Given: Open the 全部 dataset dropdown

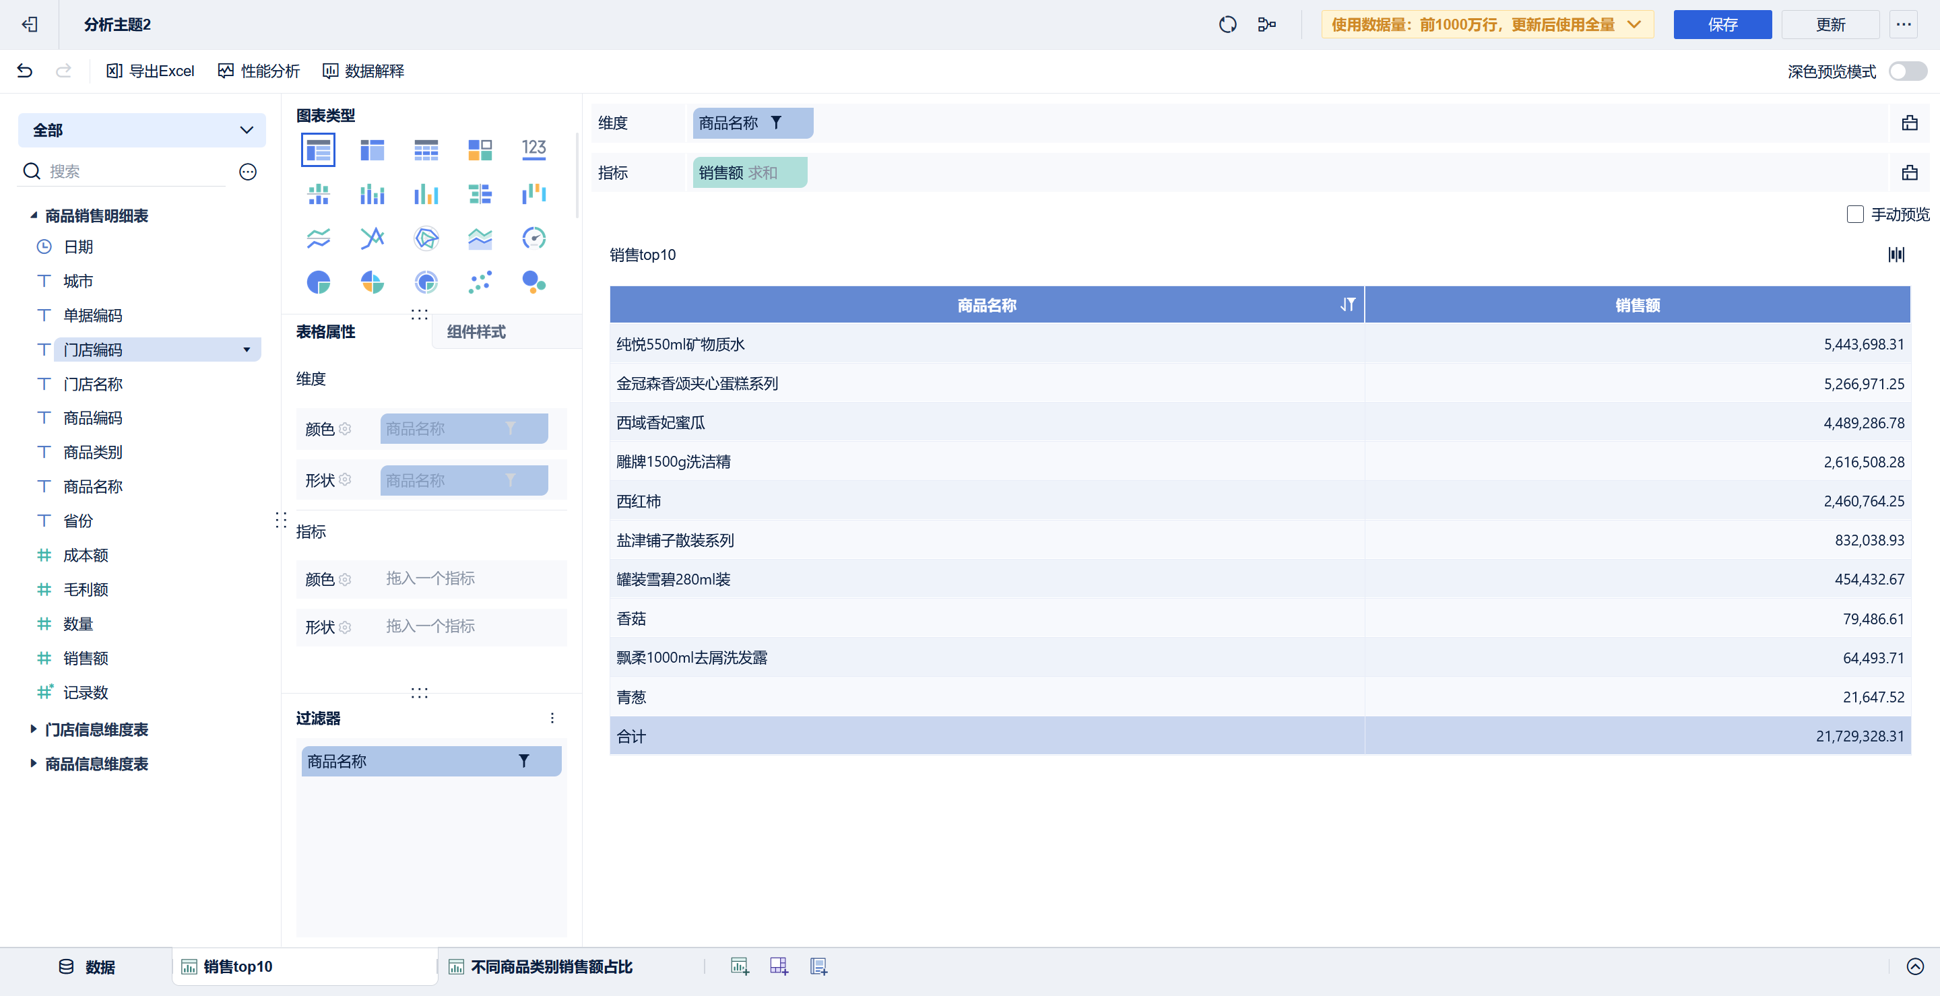Looking at the screenshot, I should pyautogui.click(x=141, y=130).
